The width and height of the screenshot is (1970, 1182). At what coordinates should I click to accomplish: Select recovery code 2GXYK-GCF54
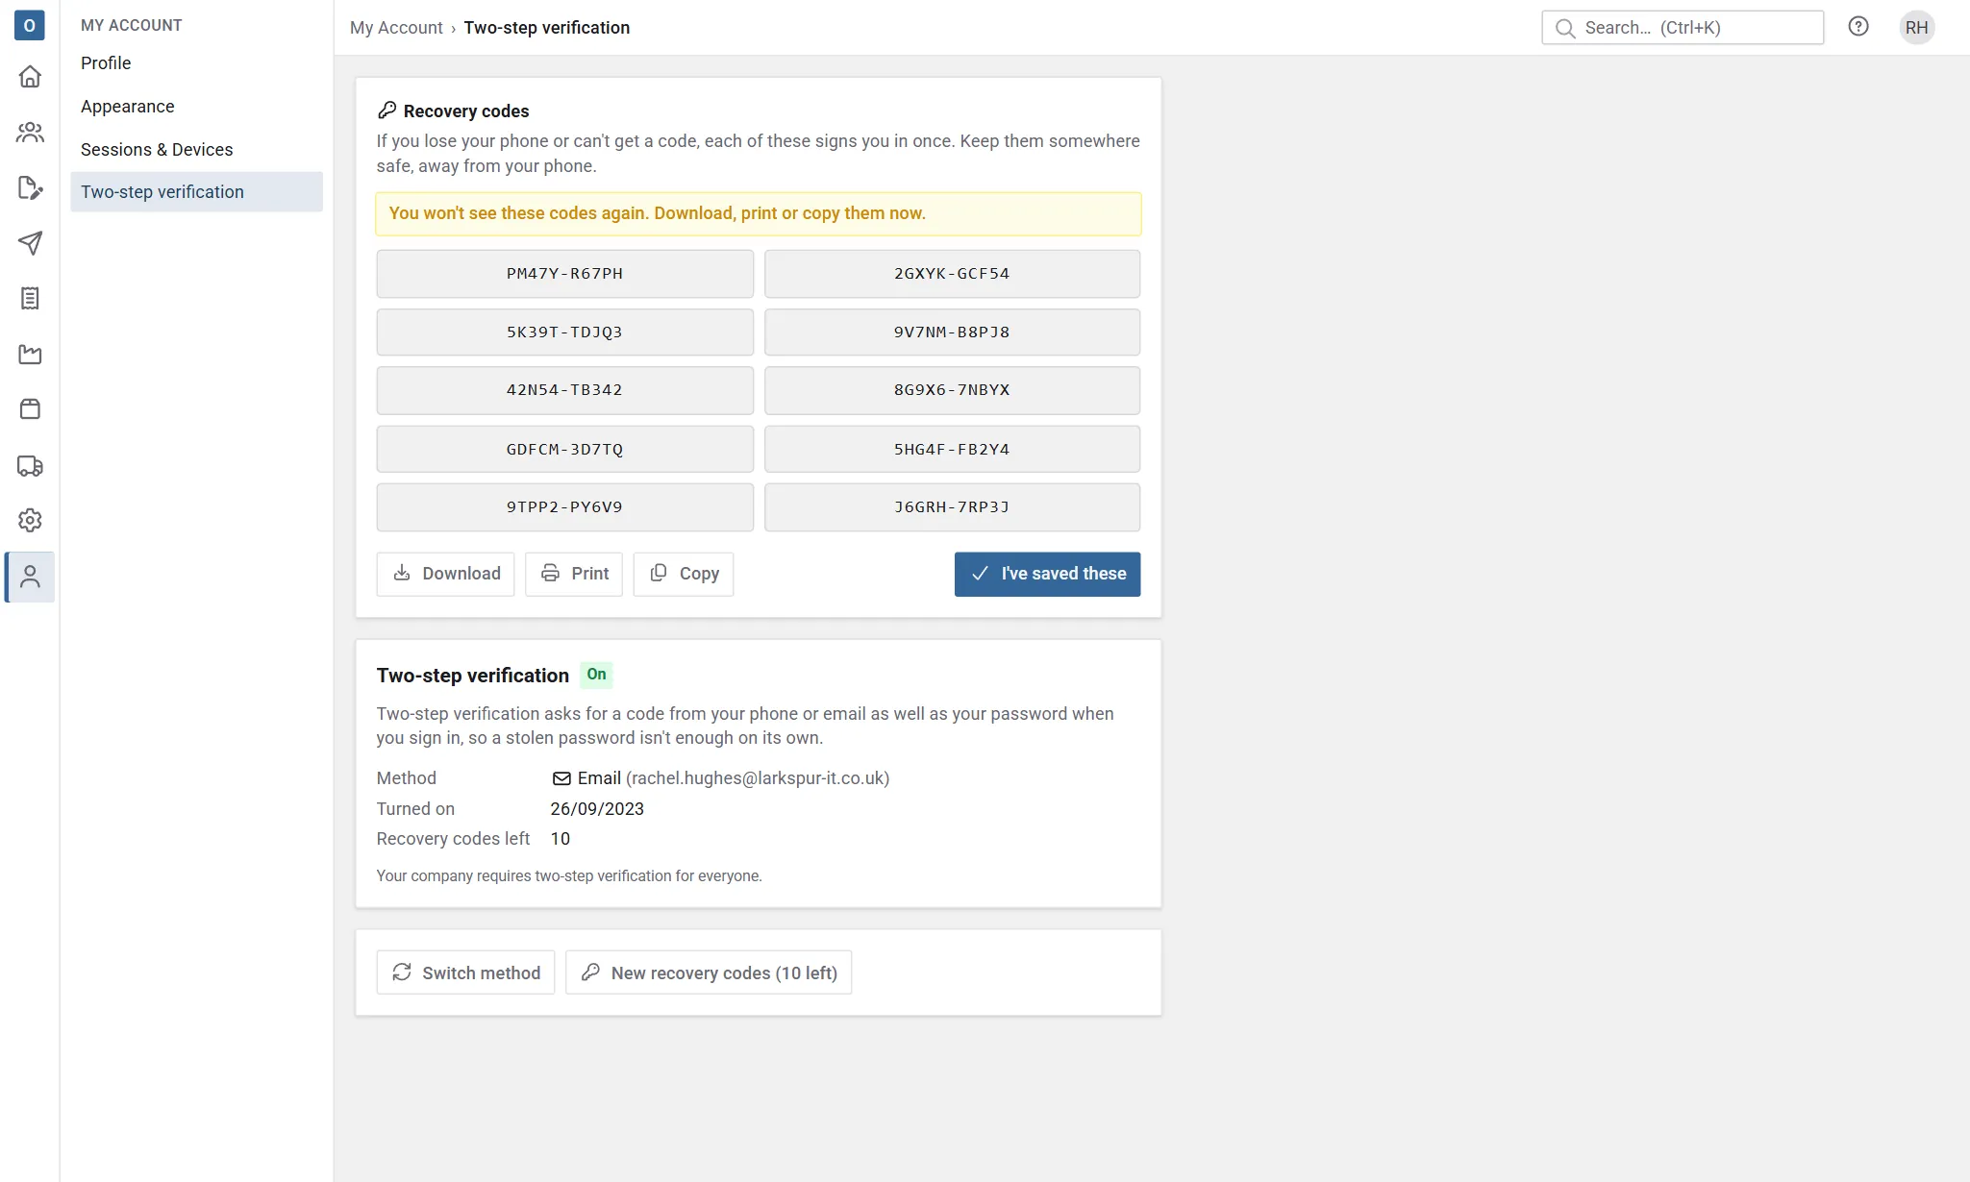tap(952, 274)
